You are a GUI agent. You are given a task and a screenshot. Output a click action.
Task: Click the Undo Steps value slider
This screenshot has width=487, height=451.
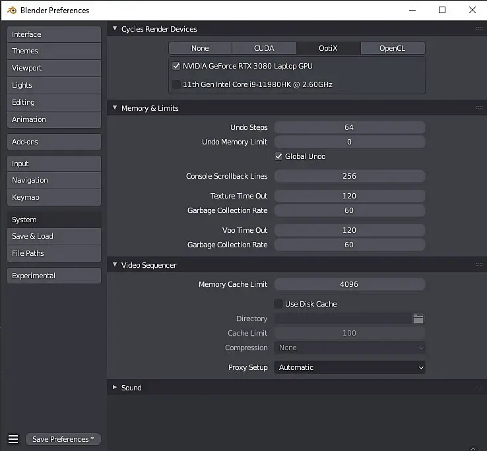point(349,127)
